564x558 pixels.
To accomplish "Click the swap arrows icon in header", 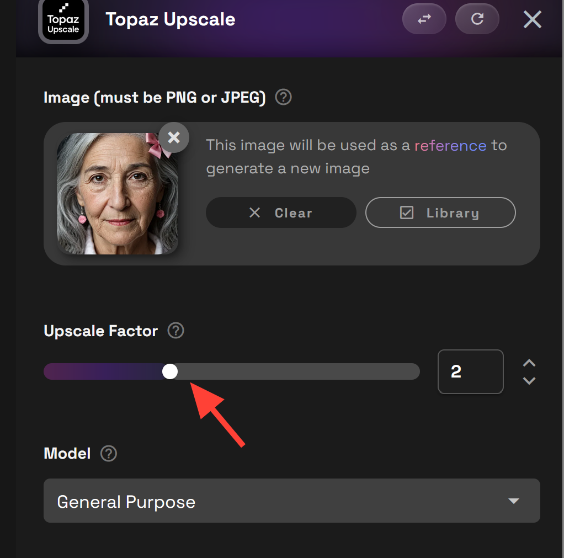I will (424, 19).
